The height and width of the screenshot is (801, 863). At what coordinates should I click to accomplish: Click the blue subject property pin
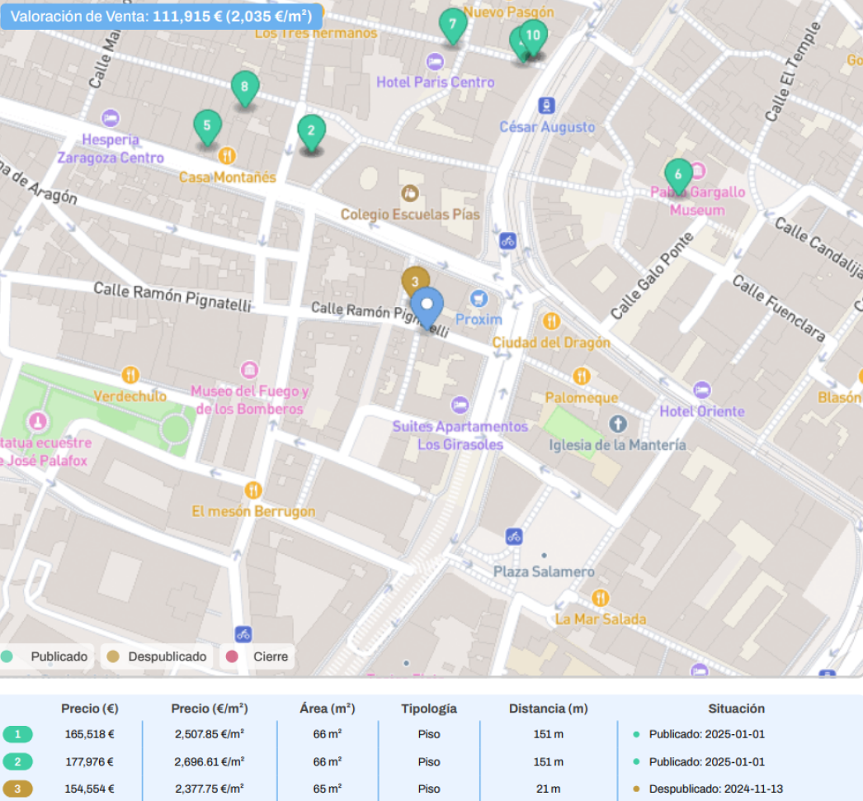[x=427, y=306]
